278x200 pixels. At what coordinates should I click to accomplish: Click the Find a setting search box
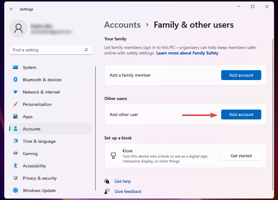pos(46,50)
